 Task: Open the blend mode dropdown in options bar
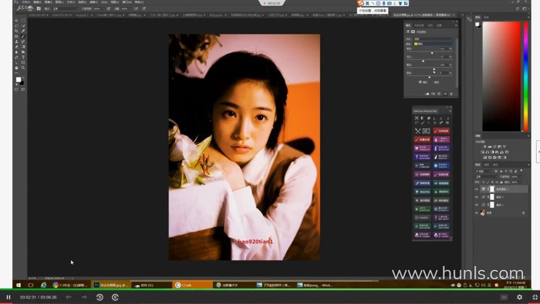point(65,9)
